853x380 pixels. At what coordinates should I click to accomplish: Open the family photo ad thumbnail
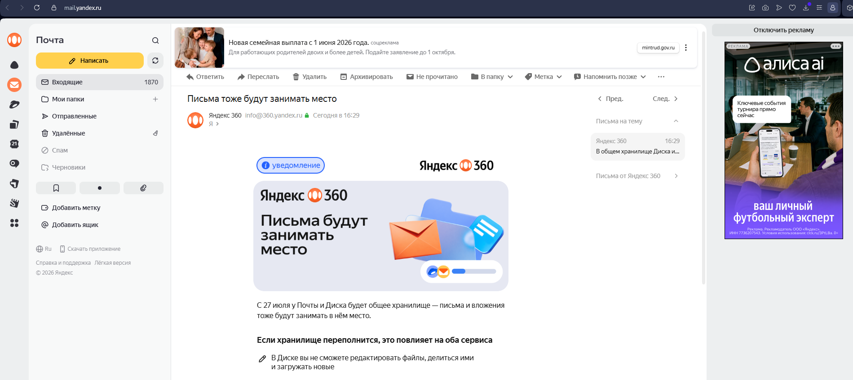199,48
